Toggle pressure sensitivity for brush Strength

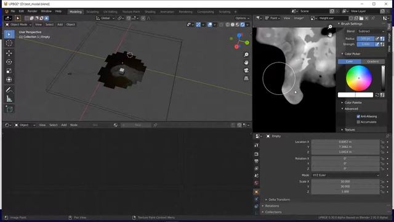pyautogui.click(x=377, y=44)
